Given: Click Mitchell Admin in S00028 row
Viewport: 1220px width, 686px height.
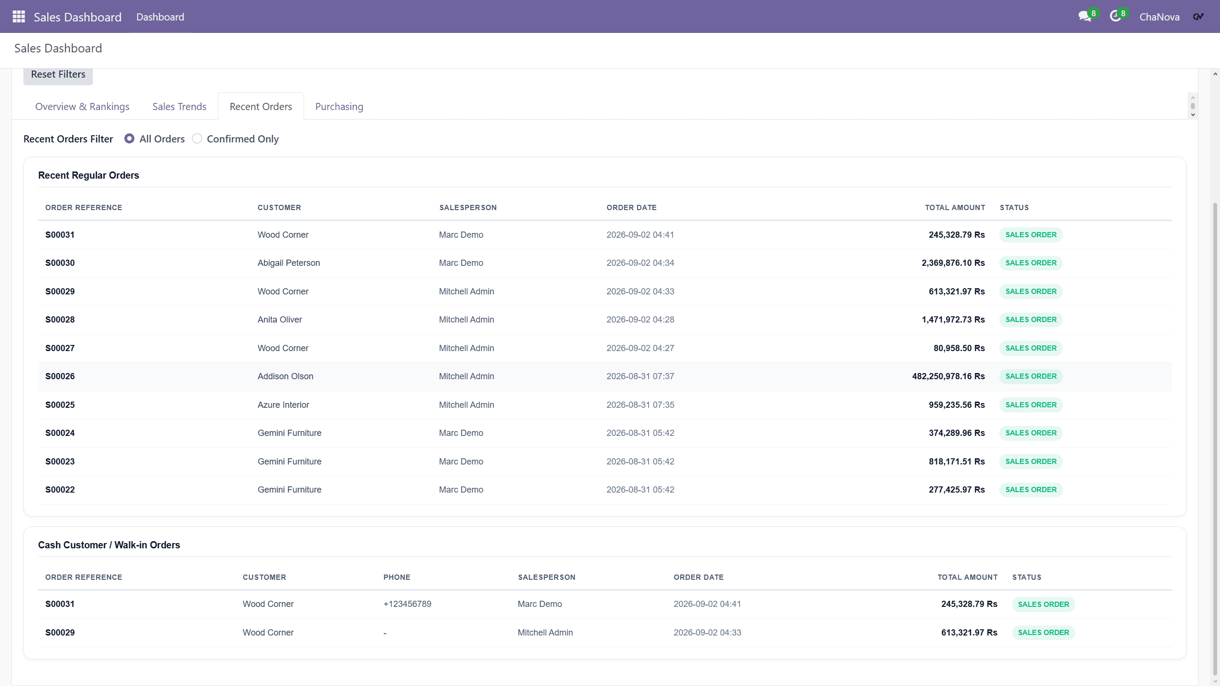Looking at the screenshot, I should click(x=466, y=320).
